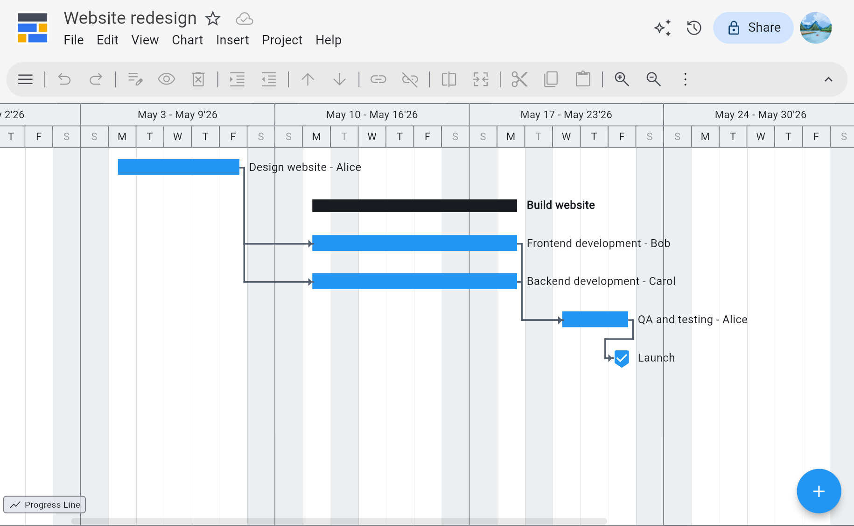Collapse the toolbar with the chevron
This screenshot has height=526, width=854.
[x=829, y=79]
